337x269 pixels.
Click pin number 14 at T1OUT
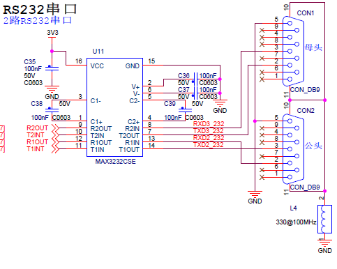151,146
